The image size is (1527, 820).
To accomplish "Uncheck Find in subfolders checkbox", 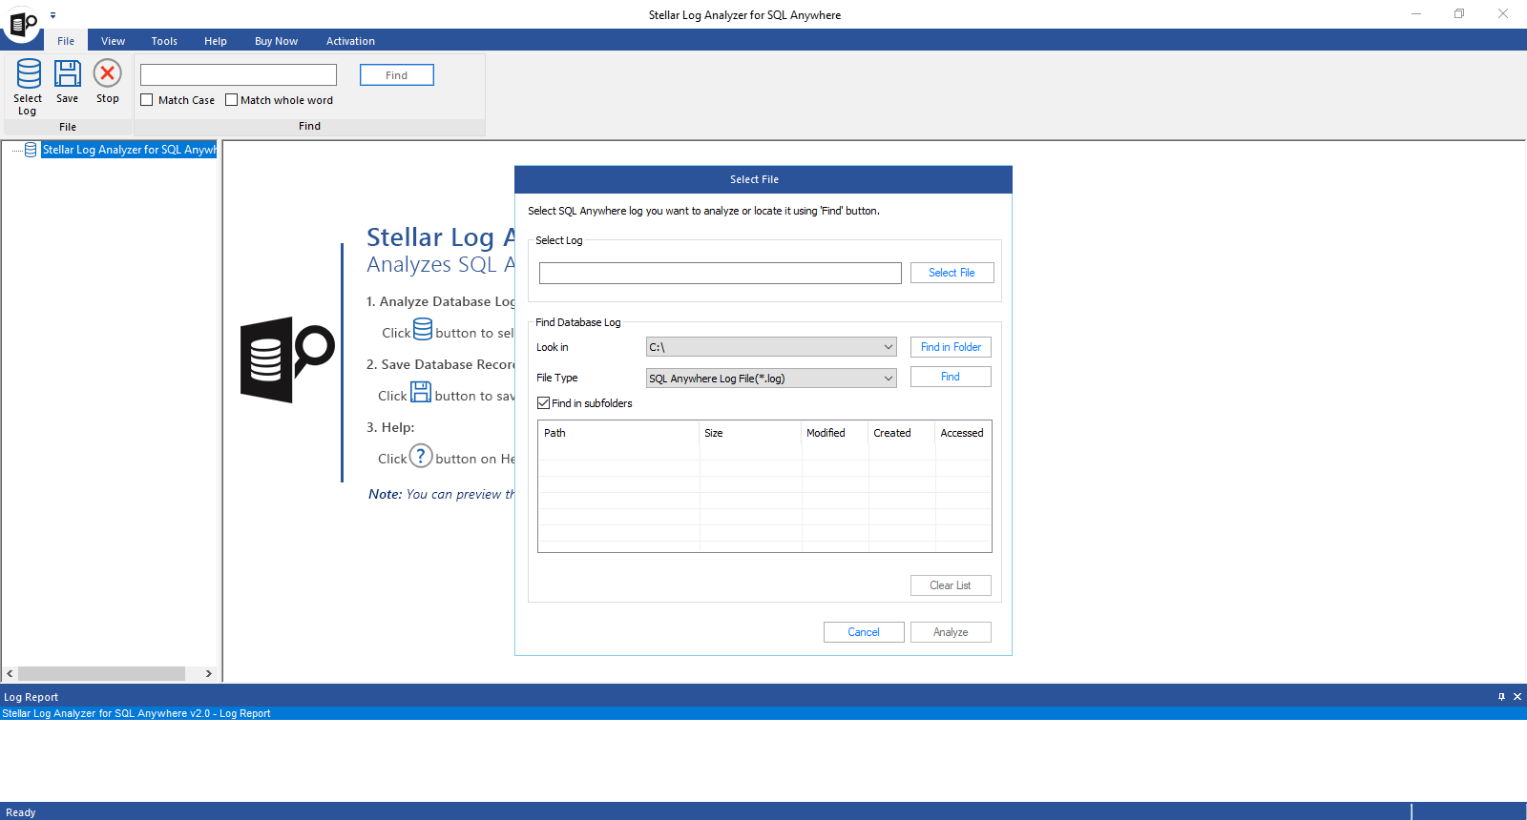I will point(543,403).
